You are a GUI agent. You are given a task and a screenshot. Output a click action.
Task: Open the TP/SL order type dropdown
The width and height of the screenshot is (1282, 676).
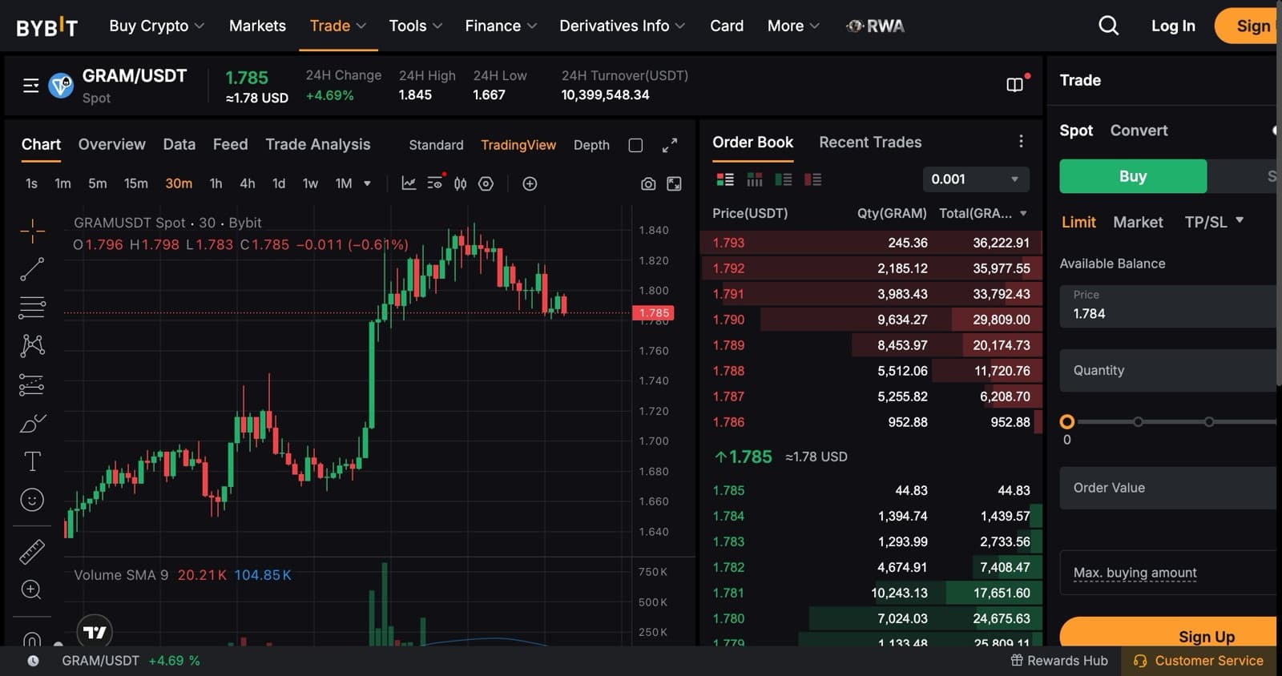tap(1214, 222)
